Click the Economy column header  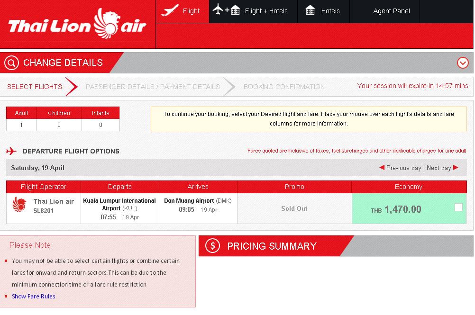[409, 187]
